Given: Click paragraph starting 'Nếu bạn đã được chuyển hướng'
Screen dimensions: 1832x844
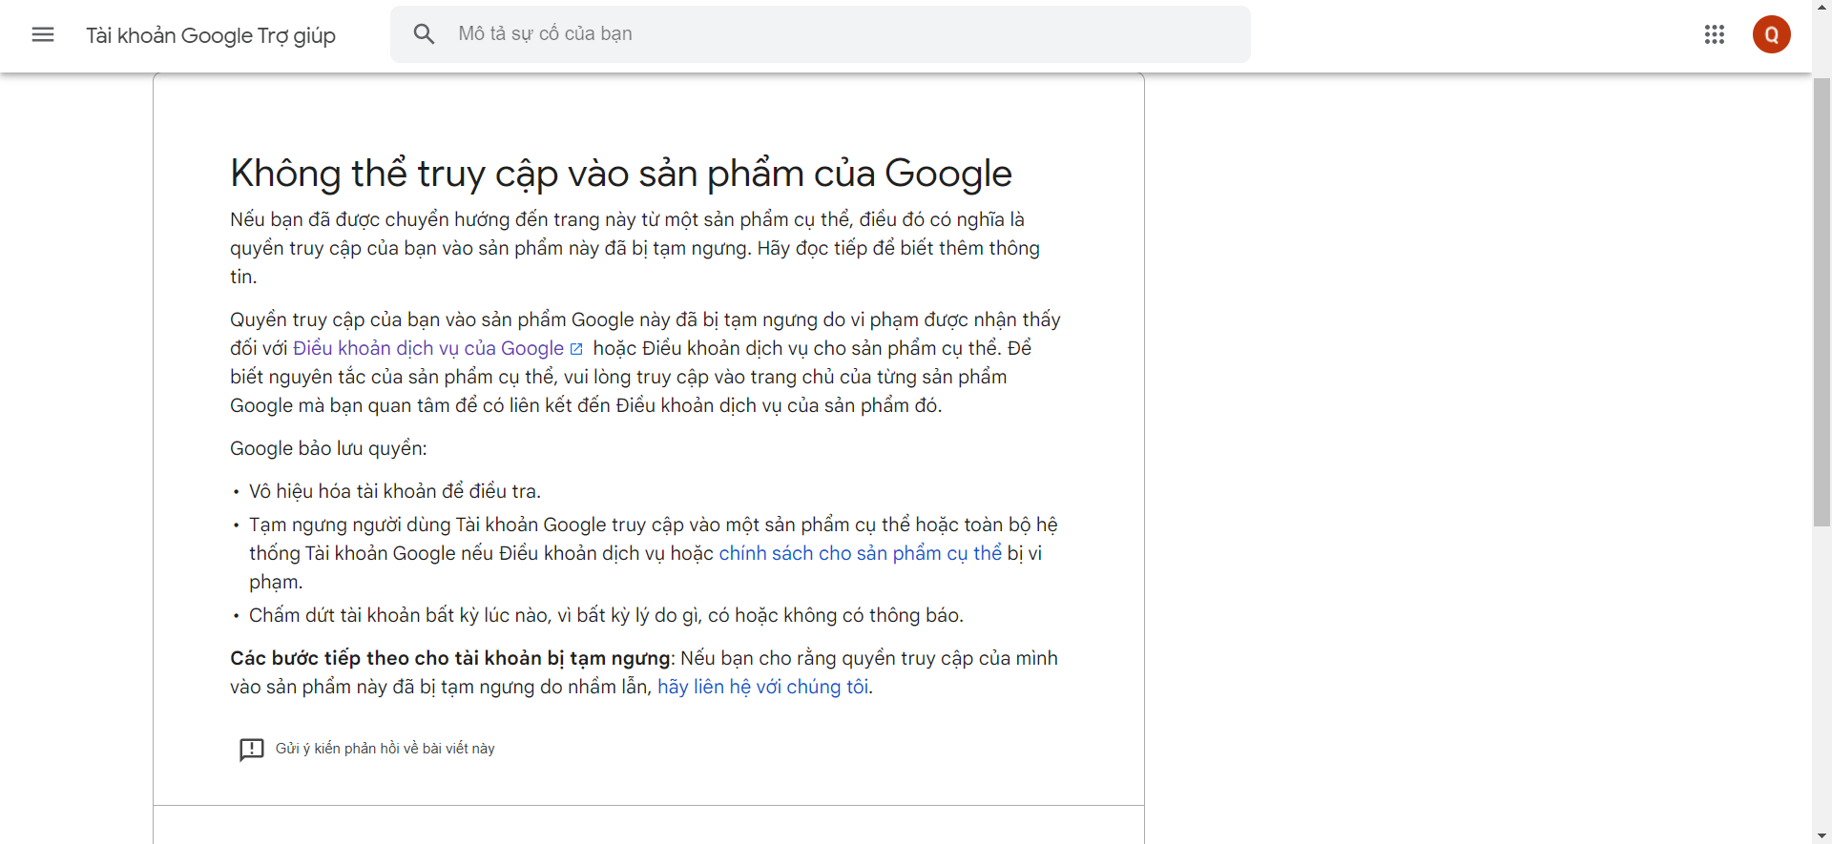Looking at the screenshot, I should (x=635, y=248).
